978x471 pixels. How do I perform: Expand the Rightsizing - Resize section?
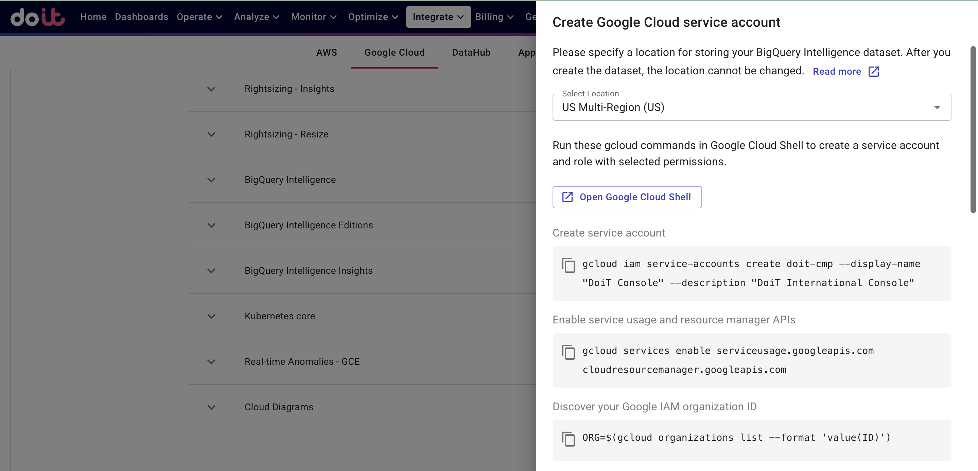tap(211, 134)
